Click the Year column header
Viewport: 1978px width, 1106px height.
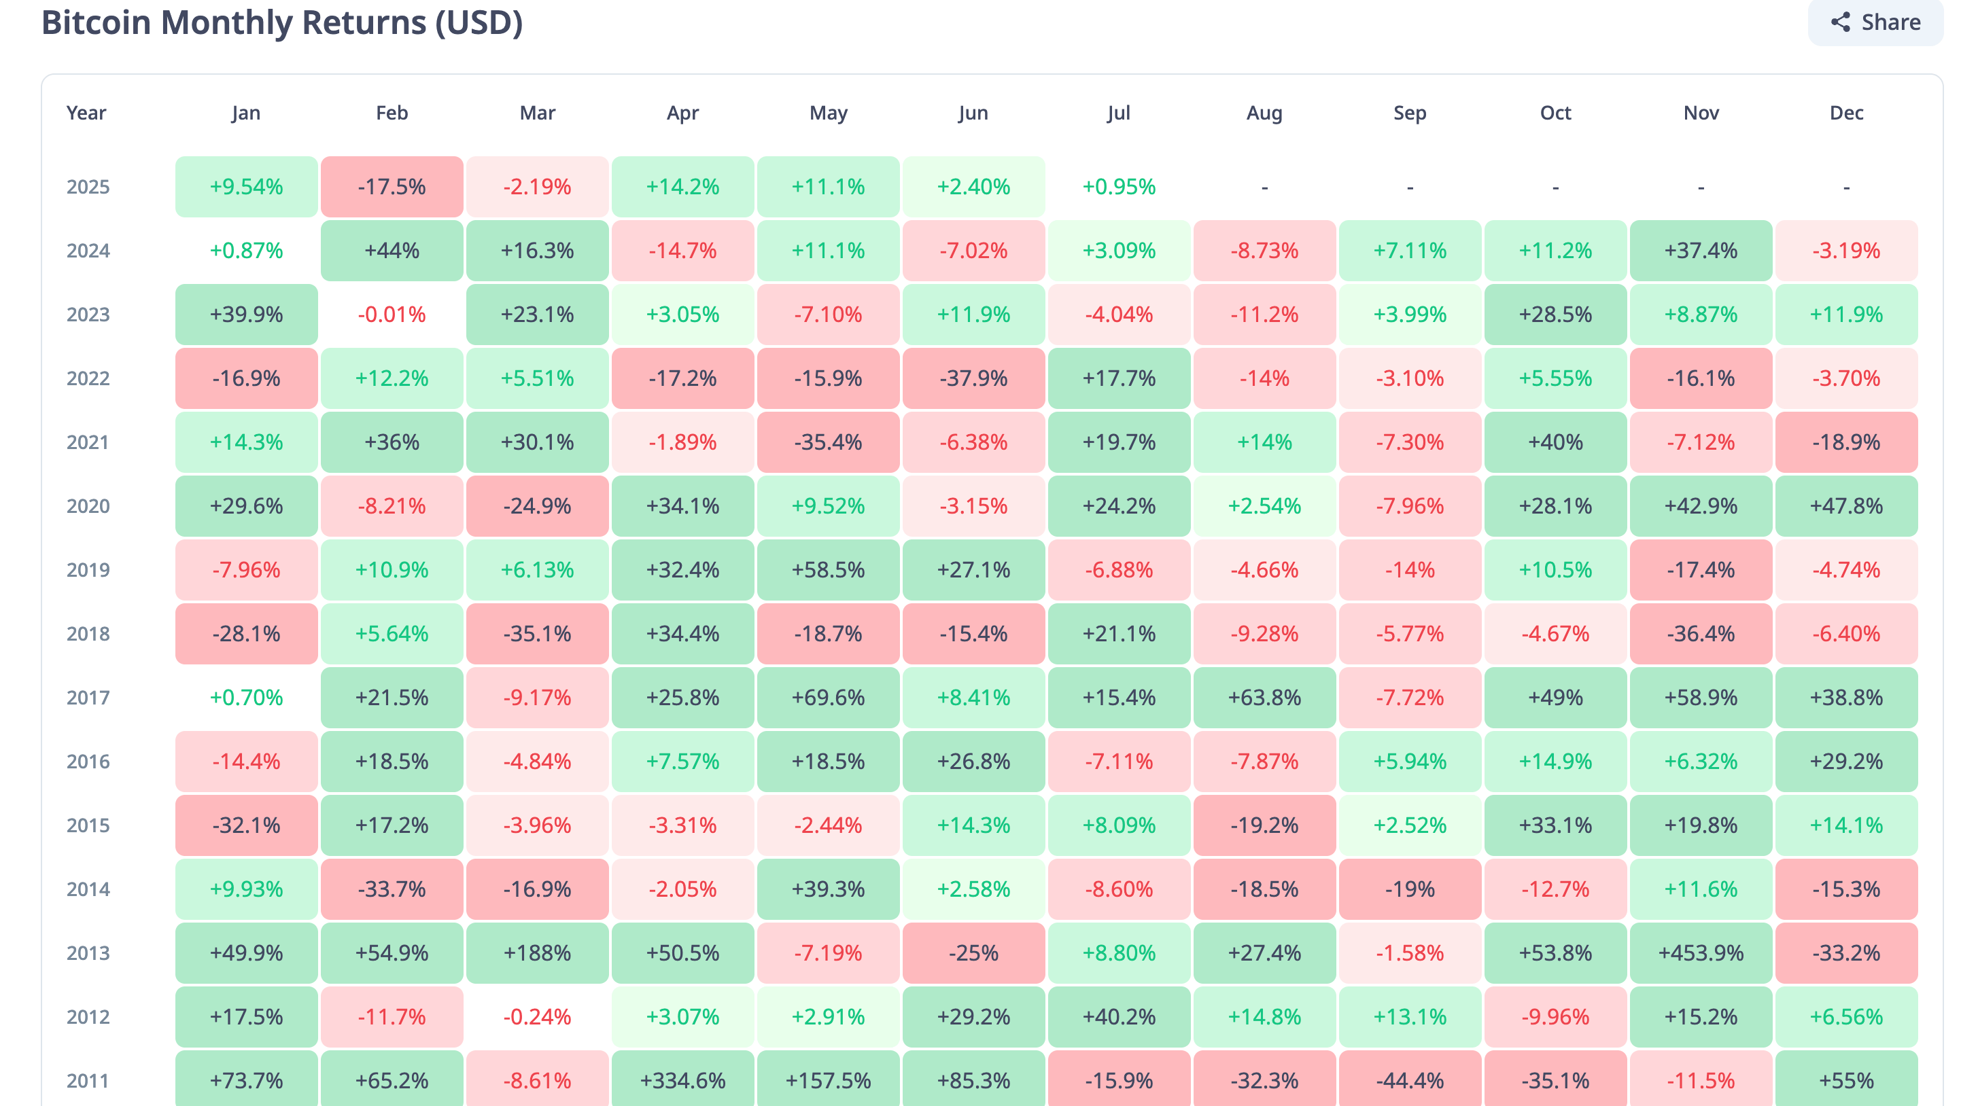(x=86, y=113)
